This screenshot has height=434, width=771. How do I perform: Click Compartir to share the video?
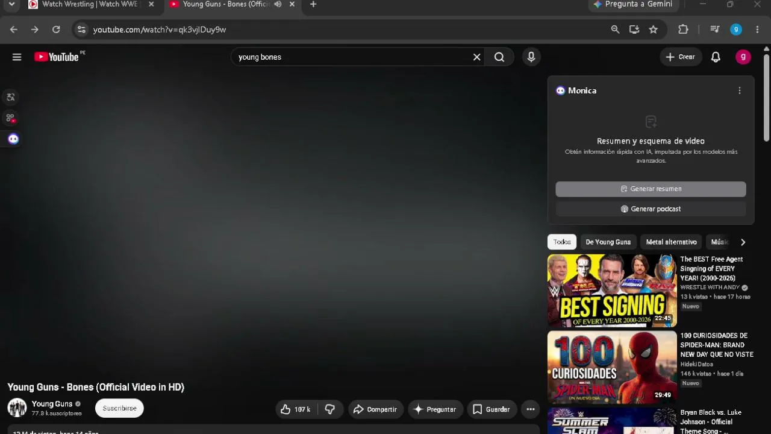(x=375, y=409)
